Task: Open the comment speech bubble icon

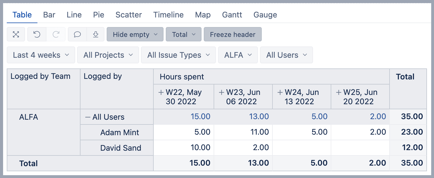Action: (77, 34)
